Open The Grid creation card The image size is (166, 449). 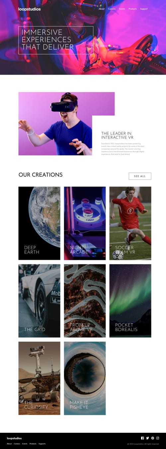[39, 301]
